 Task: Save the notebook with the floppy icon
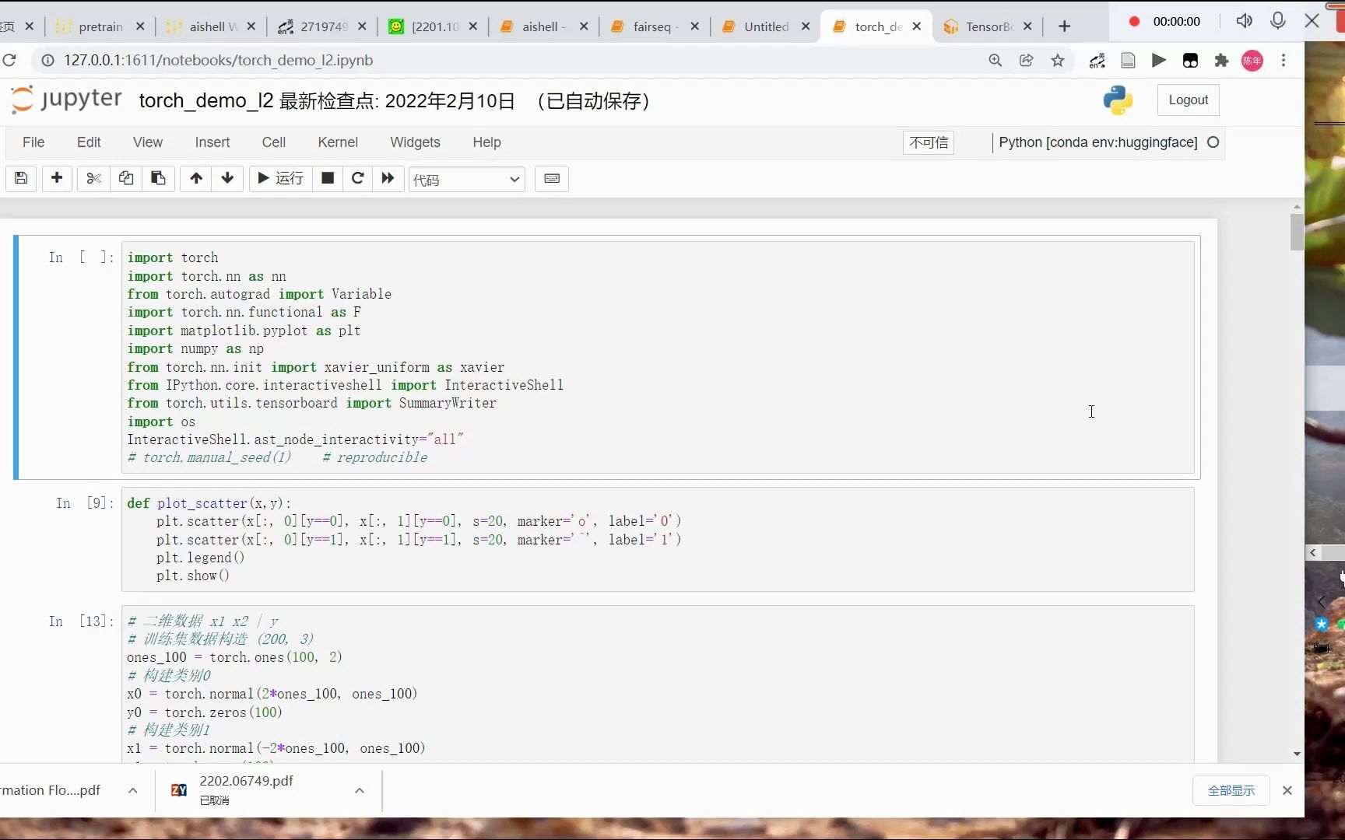tap(22, 179)
